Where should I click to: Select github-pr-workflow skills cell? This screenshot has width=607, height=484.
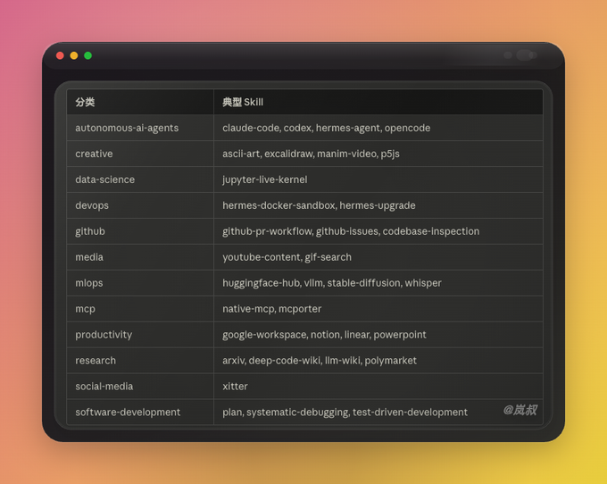pos(378,231)
